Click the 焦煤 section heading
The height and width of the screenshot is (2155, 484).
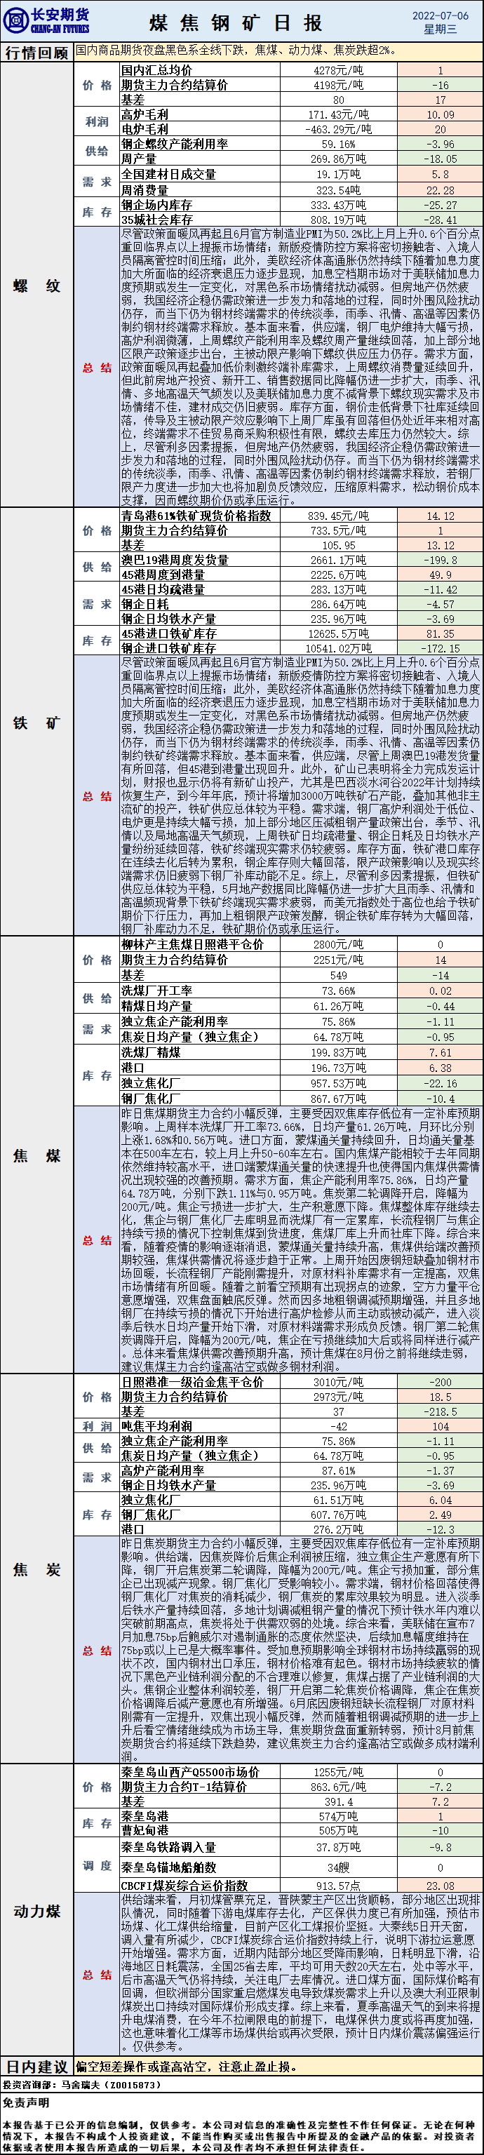tap(36, 1156)
